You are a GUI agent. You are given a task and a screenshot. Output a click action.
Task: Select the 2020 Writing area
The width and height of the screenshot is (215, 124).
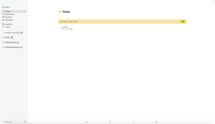(x=11, y=43)
